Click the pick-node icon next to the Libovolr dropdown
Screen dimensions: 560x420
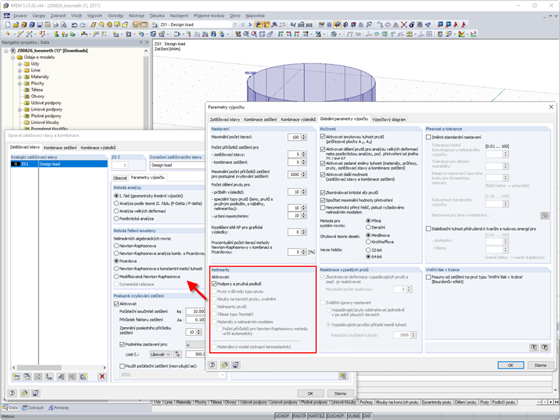click(x=178, y=354)
